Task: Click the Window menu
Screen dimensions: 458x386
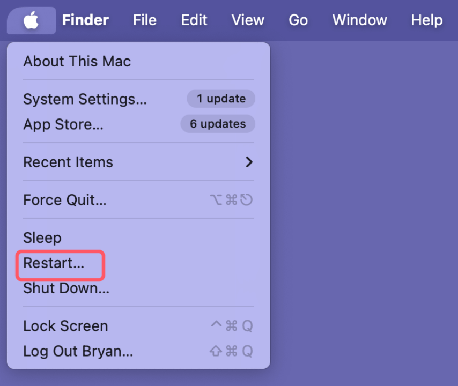Action: click(359, 20)
